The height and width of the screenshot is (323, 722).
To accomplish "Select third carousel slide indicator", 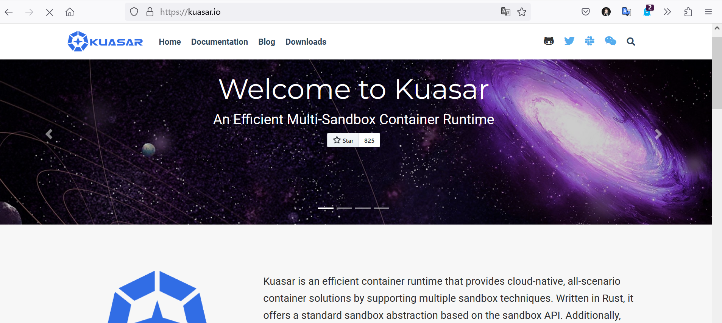I will [363, 208].
